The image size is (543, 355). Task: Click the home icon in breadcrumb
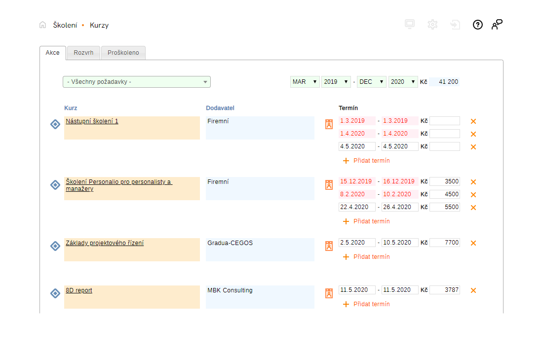[43, 25]
